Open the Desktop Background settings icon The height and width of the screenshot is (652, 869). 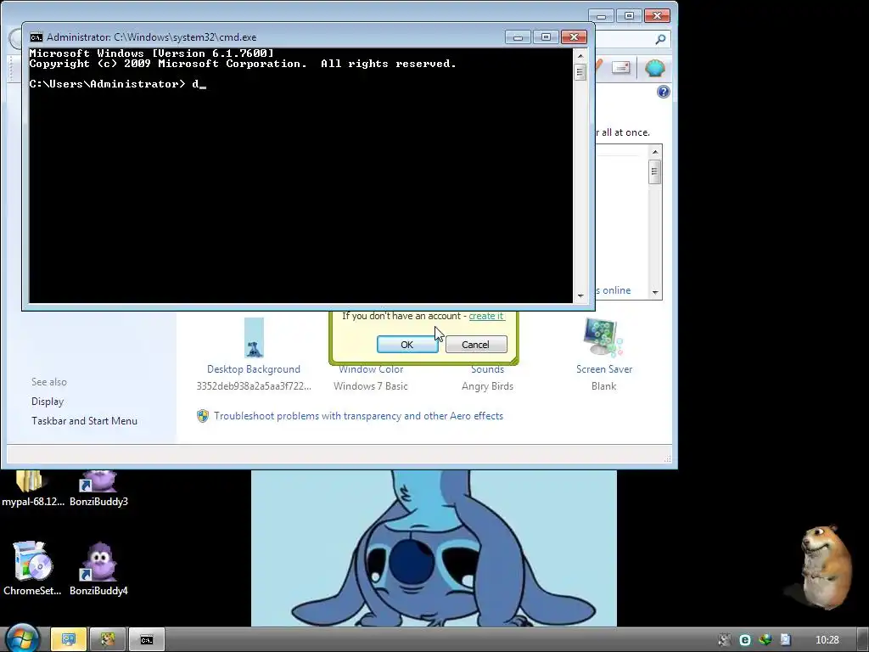254,338
